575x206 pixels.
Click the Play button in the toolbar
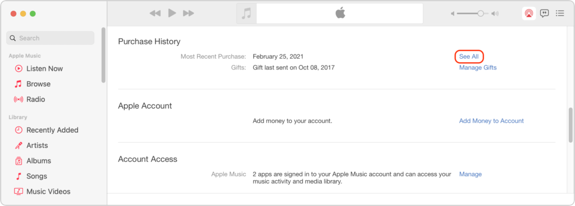point(172,13)
